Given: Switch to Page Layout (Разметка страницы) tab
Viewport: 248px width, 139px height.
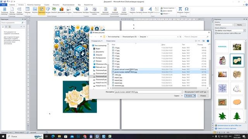Looking at the screenshot, I should click(34, 5).
